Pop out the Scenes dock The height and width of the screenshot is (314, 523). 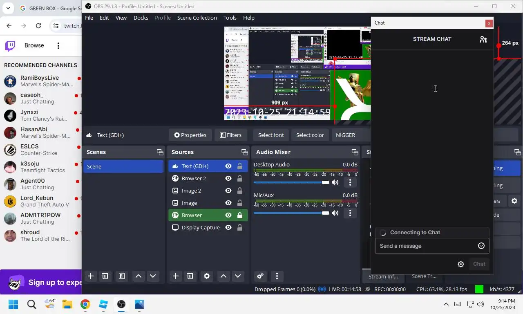click(160, 152)
